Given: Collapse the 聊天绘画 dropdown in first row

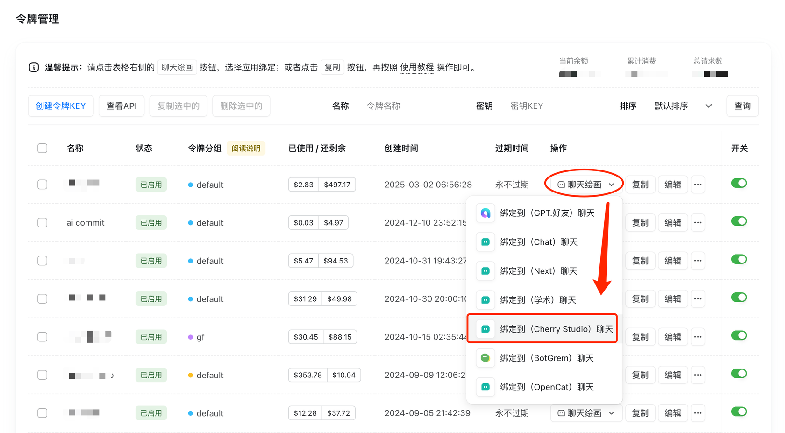Looking at the screenshot, I should point(586,185).
